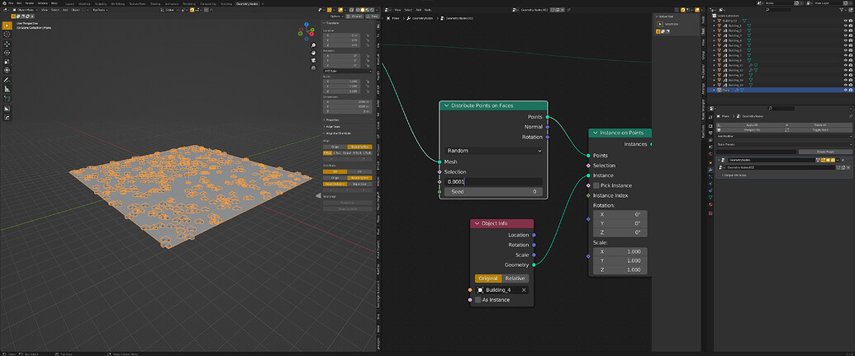
Task: Hide Building_4 in outliner with eye icon
Action: (846, 40)
